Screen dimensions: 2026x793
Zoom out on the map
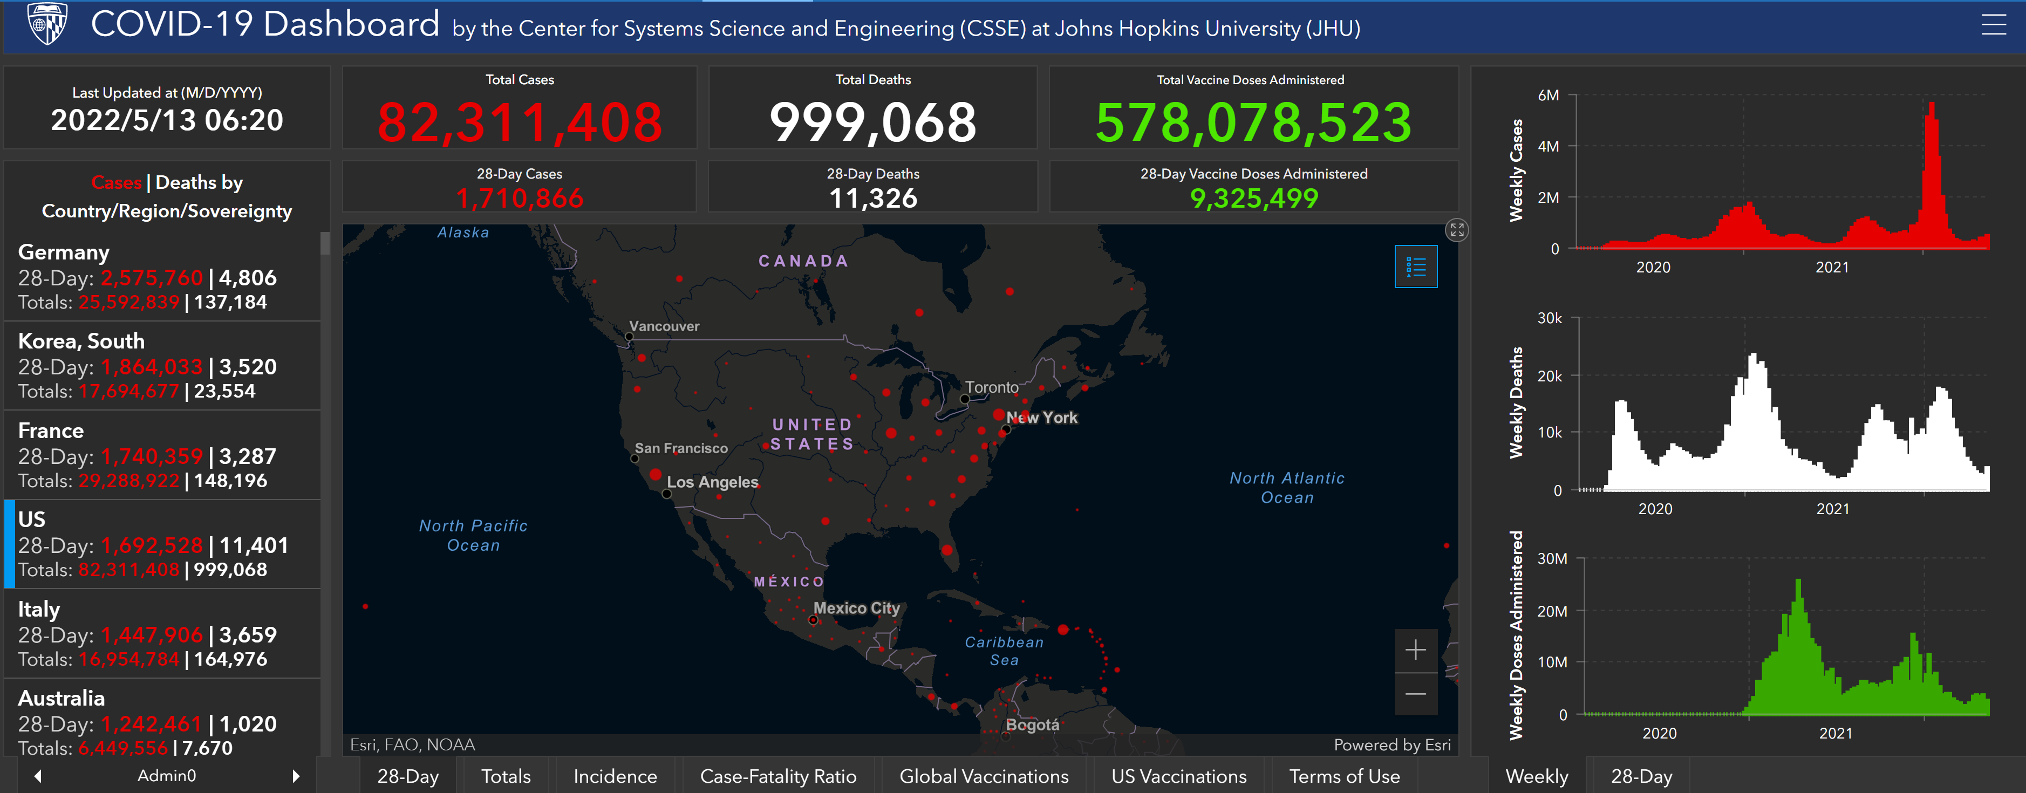(x=1415, y=694)
